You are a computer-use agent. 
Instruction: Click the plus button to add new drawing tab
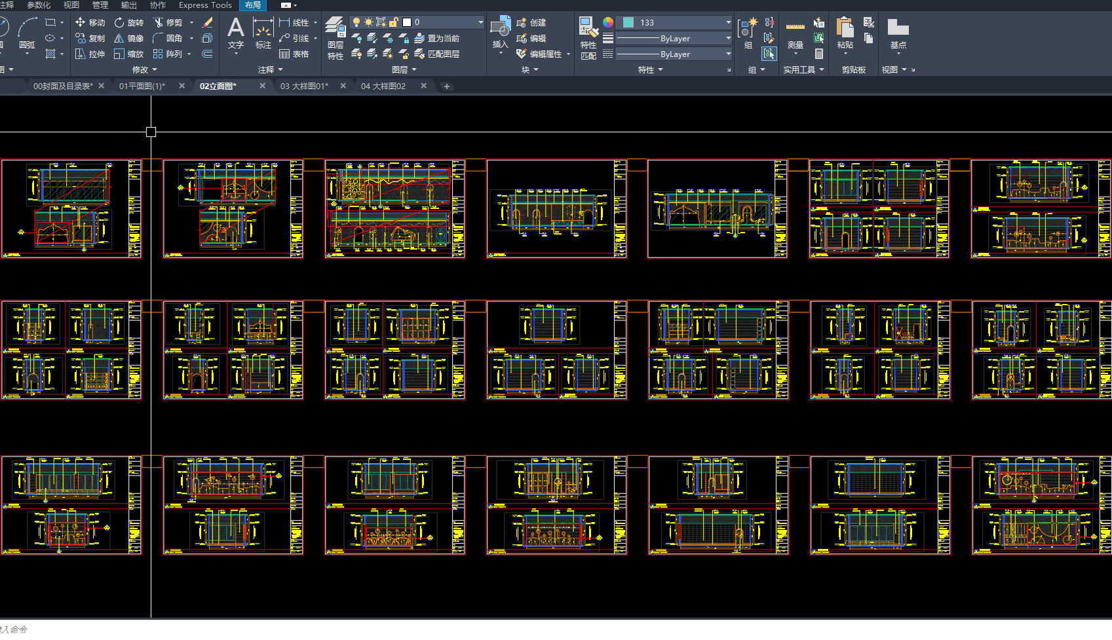pyautogui.click(x=447, y=86)
